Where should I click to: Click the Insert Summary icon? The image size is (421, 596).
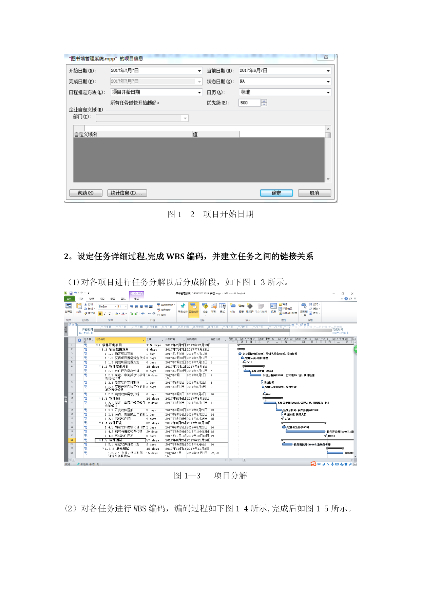pyautogui.click(x=241, y=306)
